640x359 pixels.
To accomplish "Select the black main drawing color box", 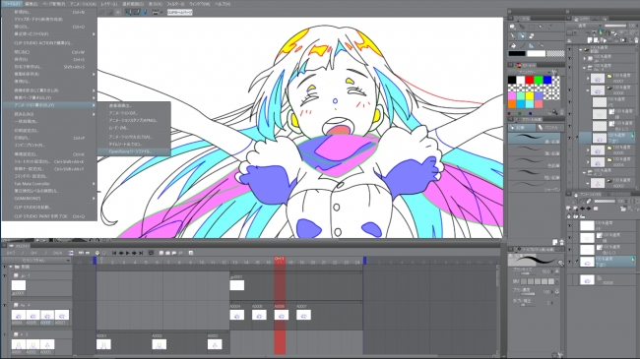I will (x=516, y=53).
